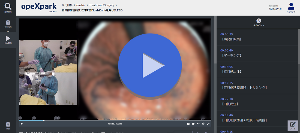The width and height of the screenshot is (300, 133).
Task: Click the operating room camera inset
Action: (48, 72)
